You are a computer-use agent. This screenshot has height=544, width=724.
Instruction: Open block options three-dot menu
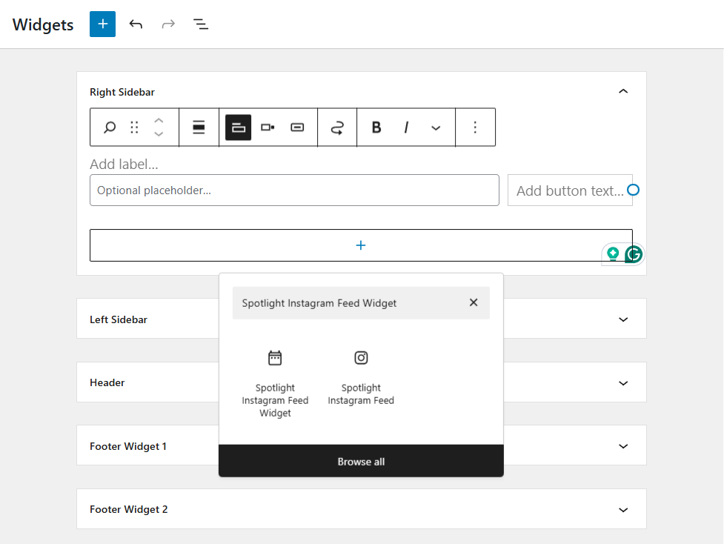(475, 127)
